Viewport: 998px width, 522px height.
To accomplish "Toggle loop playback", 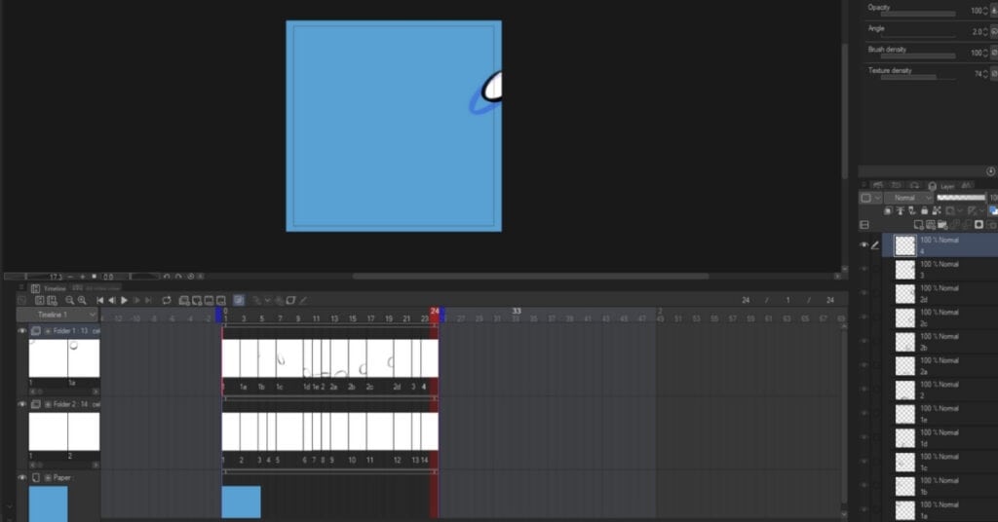I will click(x=166, y=300).
